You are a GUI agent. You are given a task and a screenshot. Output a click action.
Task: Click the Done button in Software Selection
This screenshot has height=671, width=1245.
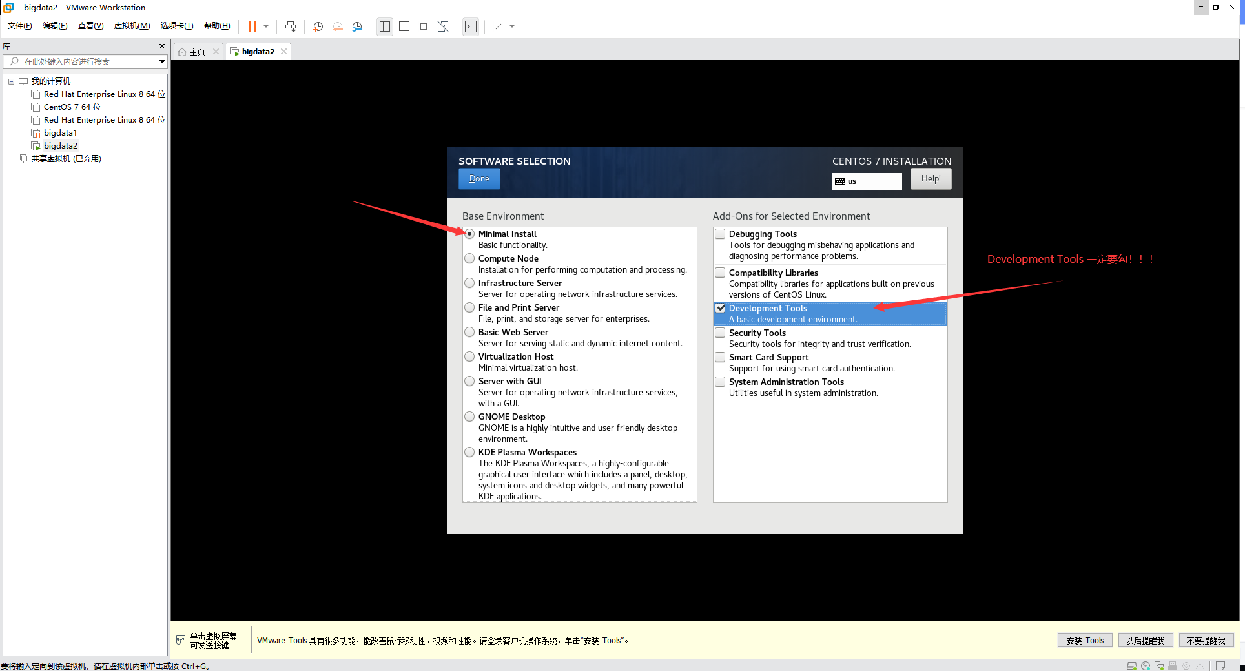(478, 178)
